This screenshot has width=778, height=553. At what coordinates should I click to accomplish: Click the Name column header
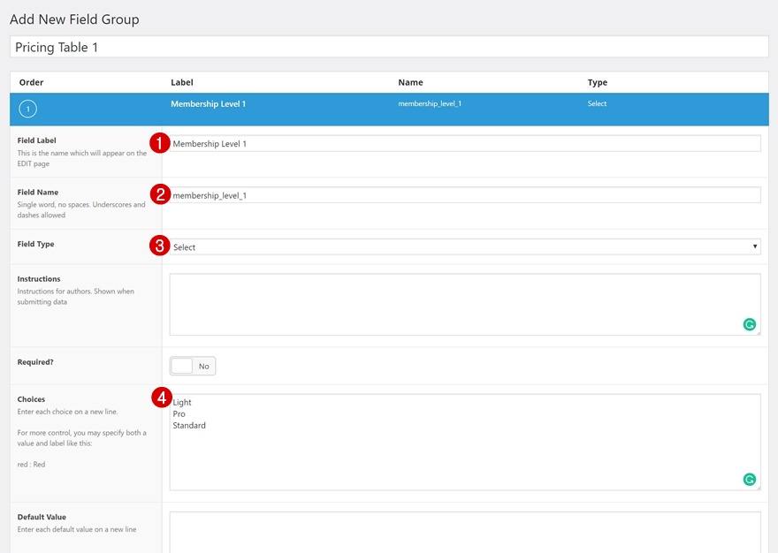coord(410,82)
